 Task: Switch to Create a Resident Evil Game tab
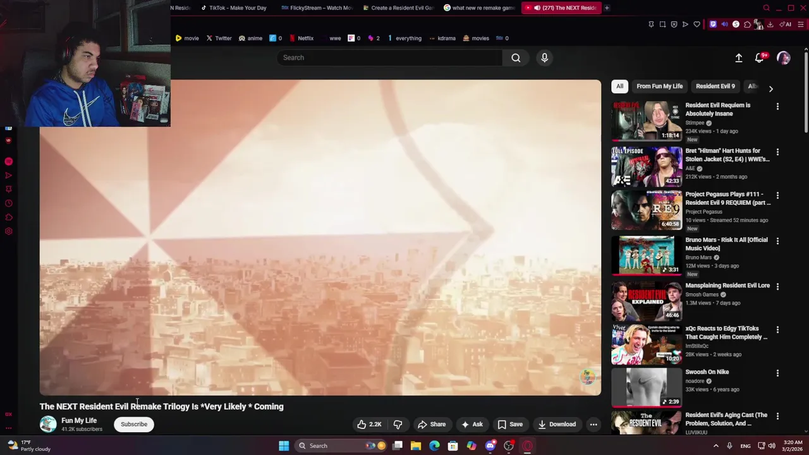[398, 8]
